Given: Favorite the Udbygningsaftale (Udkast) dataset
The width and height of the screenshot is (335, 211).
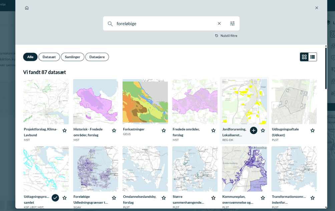Looking at the screenshot, I should point(313,130).
